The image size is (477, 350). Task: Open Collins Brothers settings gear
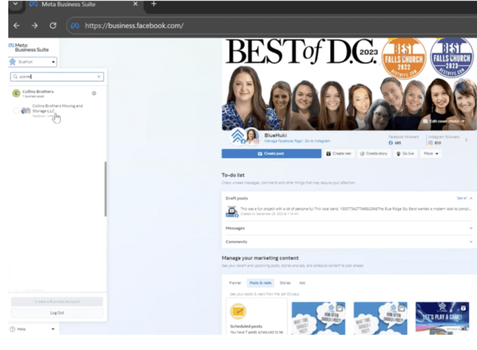coord(94,93)
